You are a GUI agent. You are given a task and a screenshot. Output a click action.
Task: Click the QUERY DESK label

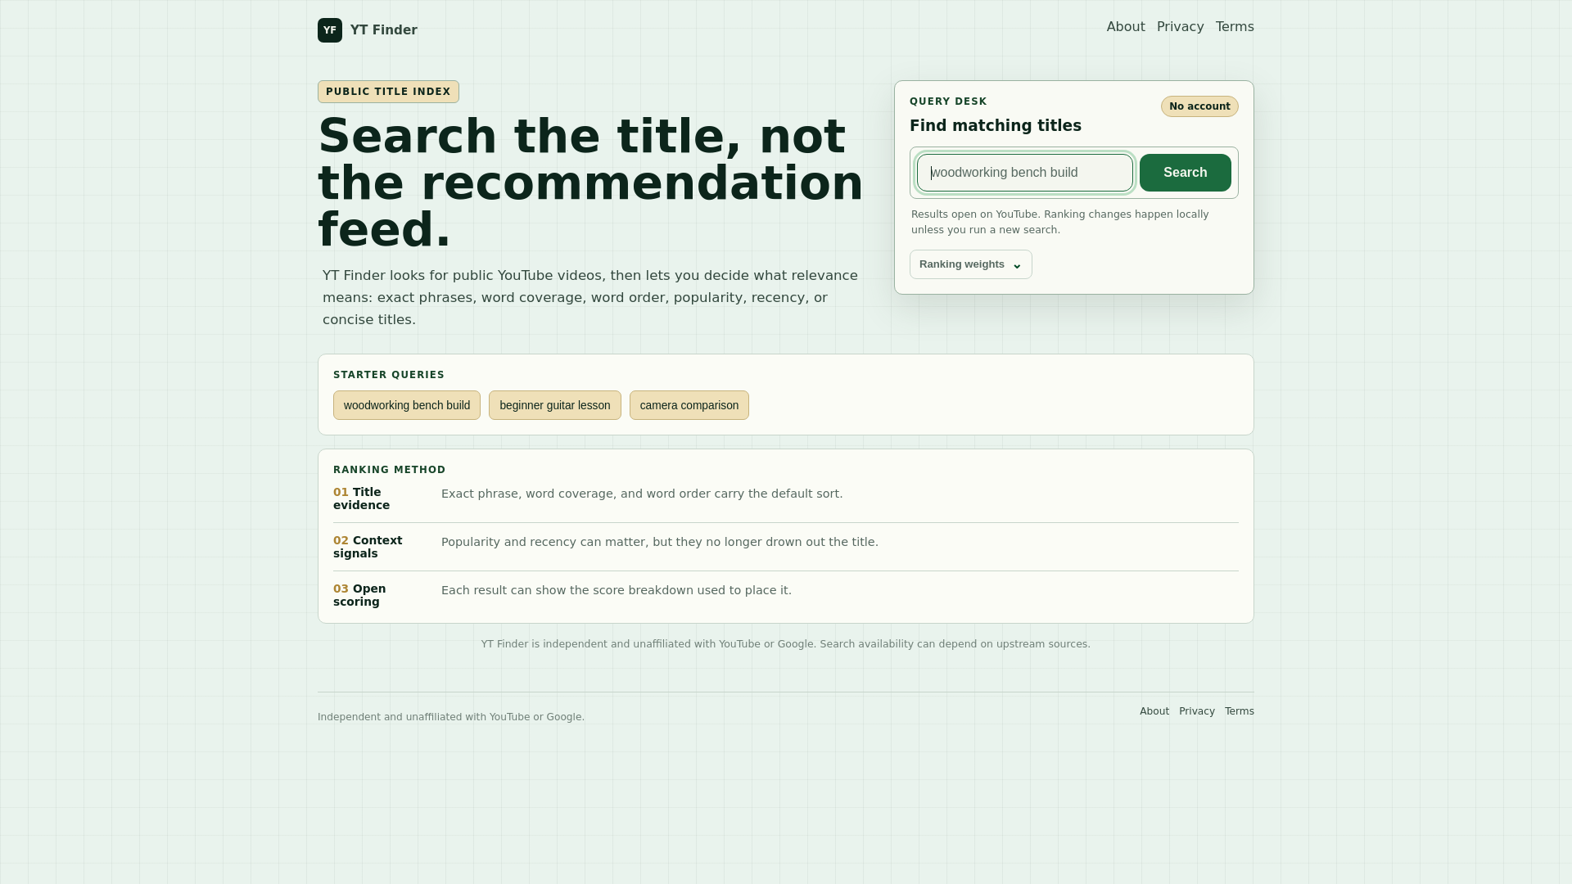point(948,101)
